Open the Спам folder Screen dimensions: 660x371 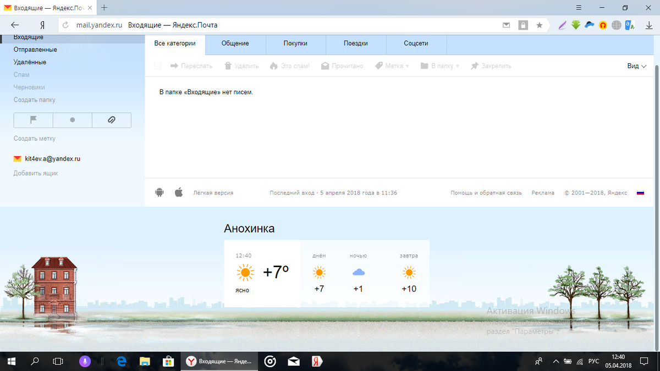pyautogui.click(x=21, y=75)
